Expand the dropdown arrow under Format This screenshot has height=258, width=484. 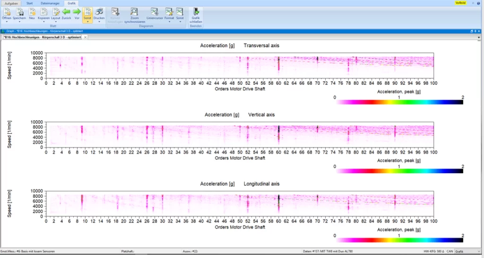[169, 22]
